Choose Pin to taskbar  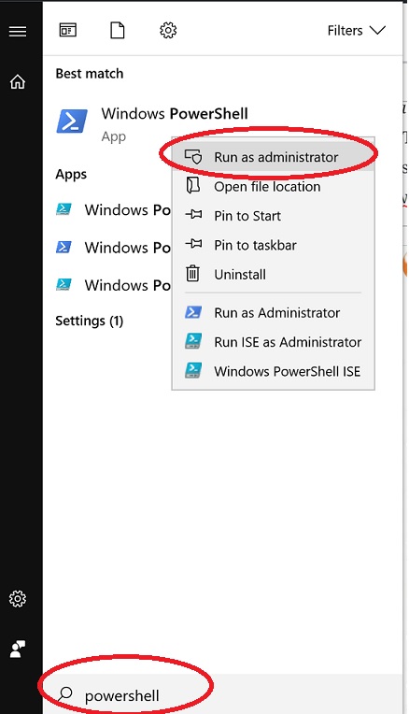(273, 245)
